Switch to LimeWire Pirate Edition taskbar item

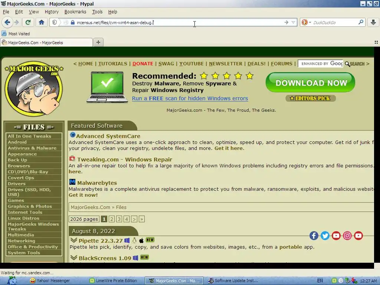coord(114,281)
